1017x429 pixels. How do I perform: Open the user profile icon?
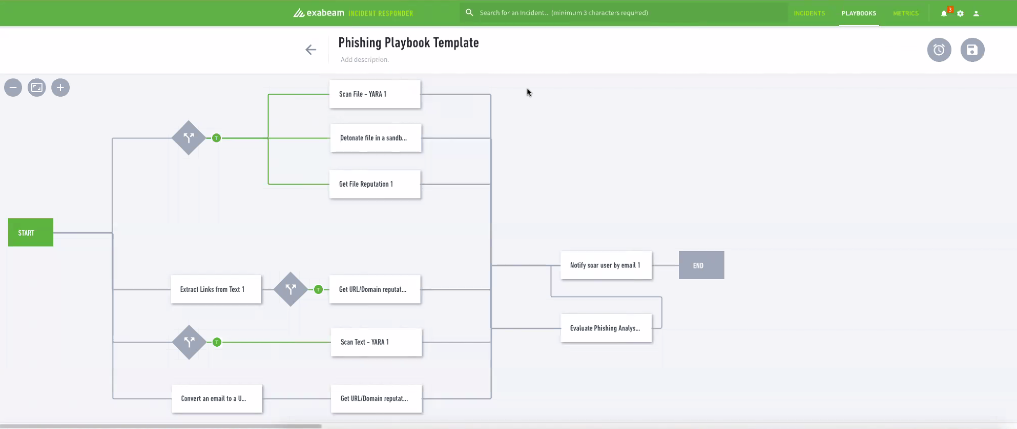coord(977,13)
